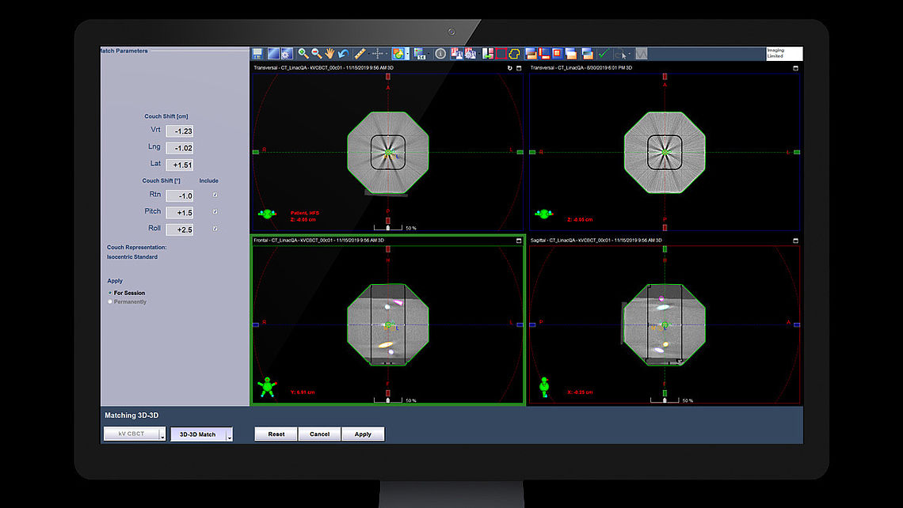
Task: Disable Include for Pitch couch shift
Action: click(x=215, y=211)
